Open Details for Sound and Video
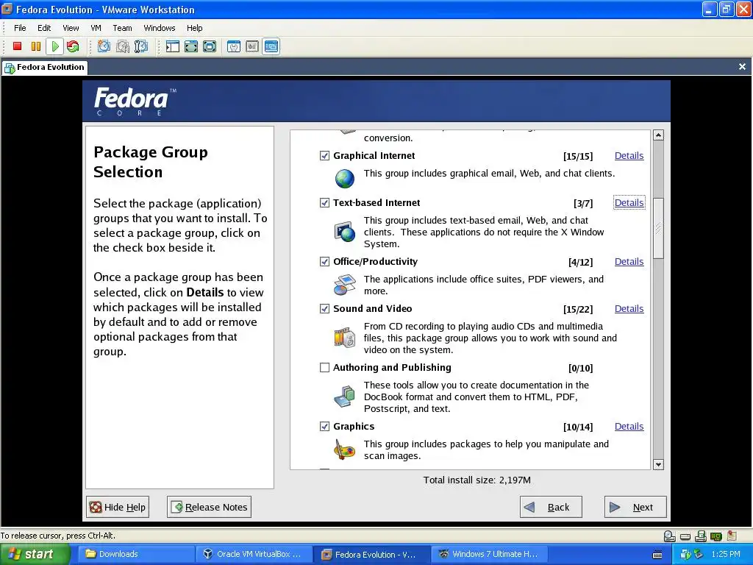 629,308
